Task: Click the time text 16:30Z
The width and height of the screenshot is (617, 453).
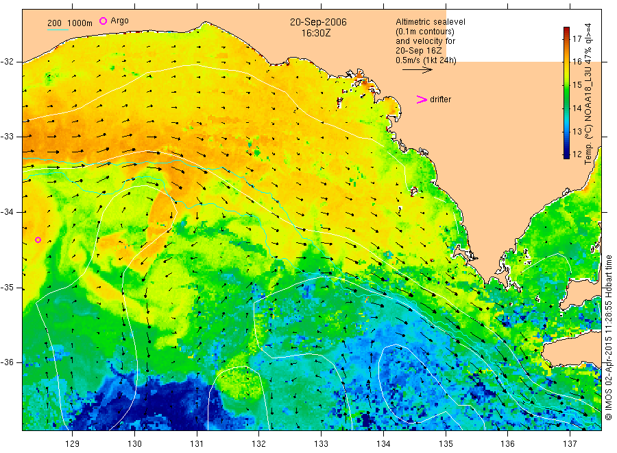Action: click(x=316, y=34)
